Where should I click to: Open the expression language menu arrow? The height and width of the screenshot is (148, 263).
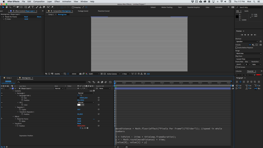[x=87, y=128]
